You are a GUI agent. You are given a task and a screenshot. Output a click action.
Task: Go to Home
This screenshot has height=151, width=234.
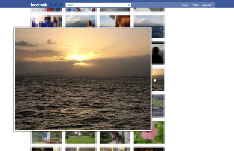point(185,5)
